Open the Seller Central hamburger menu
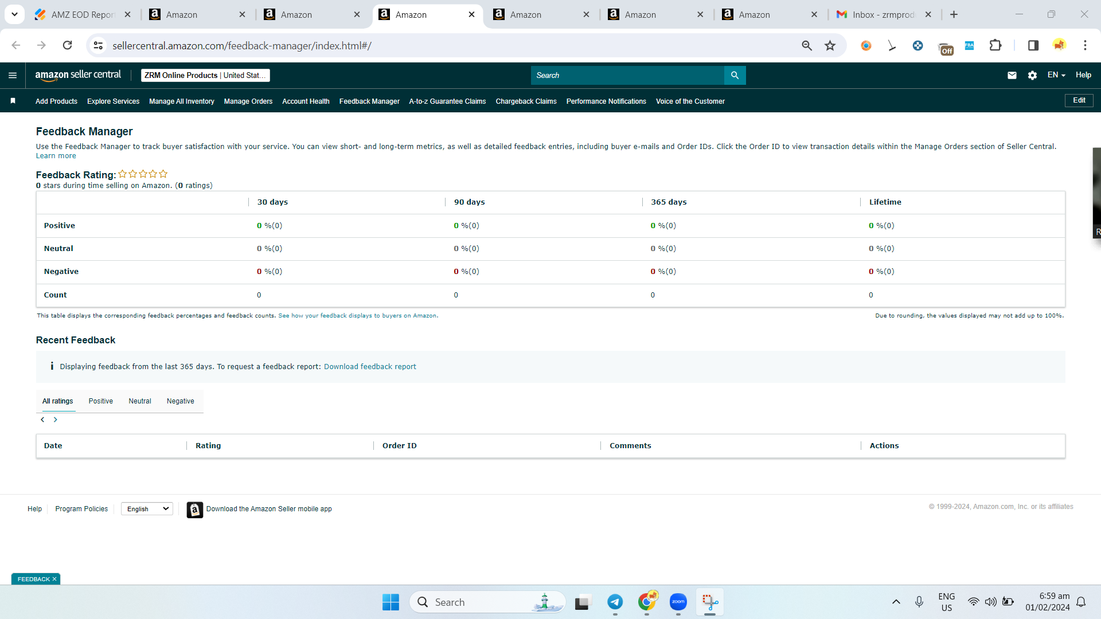1101x619 pixels. coord(13,75)
